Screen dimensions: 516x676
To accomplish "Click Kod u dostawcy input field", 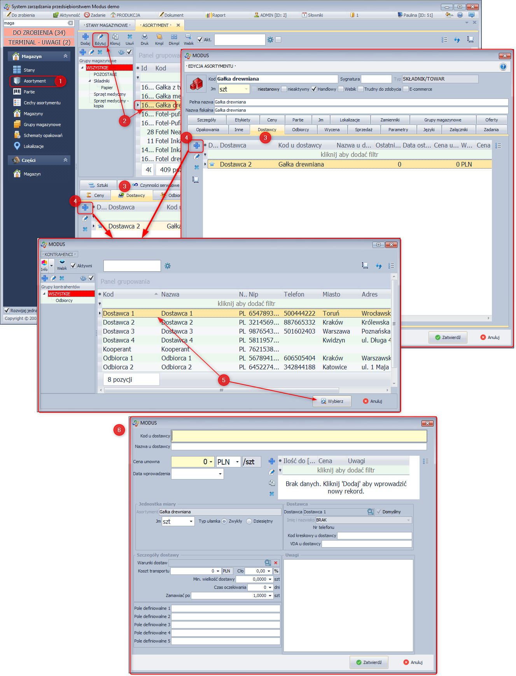I will (299, 436).
